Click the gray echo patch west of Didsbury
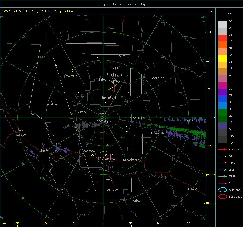This screenshot has height=227, width=243. click(x=87, y=124)
